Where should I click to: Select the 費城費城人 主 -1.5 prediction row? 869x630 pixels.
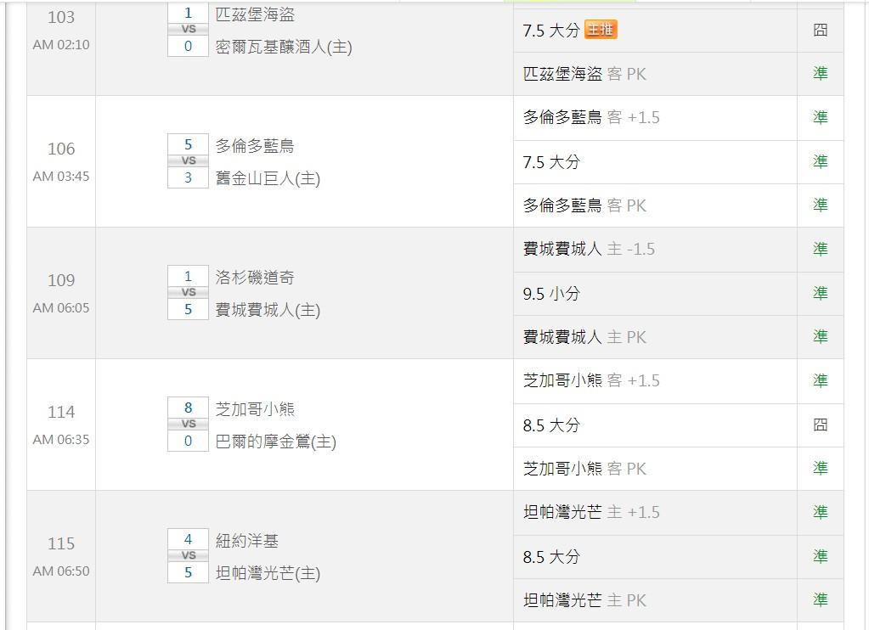point(589,249)
